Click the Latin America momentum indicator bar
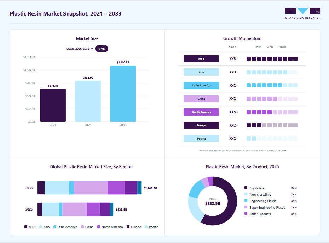Screen dimensions: 329x243 [x=272, y=85]
